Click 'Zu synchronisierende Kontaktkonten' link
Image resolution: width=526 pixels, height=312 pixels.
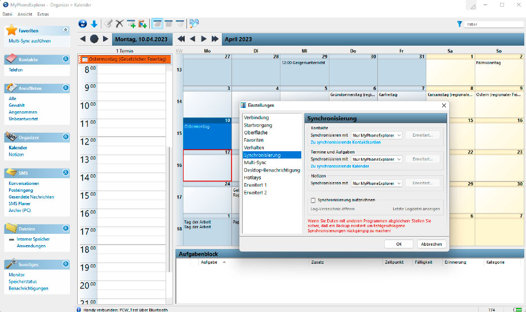(x=345, y=142)
